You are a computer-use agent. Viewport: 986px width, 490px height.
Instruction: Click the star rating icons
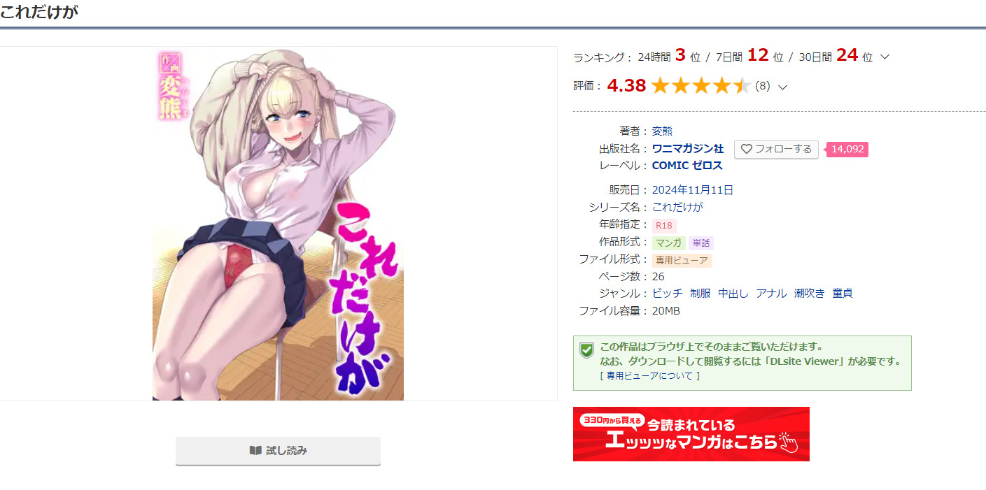pos(700,86)
